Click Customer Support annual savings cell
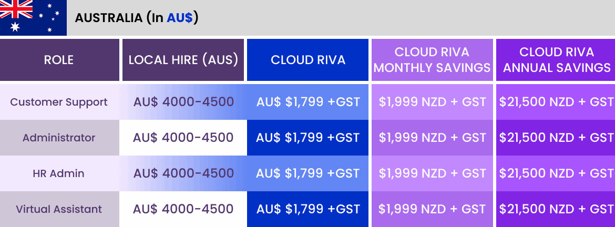Image resolution: width=615 pixels, height=227 pixels. tap(556, 102)
